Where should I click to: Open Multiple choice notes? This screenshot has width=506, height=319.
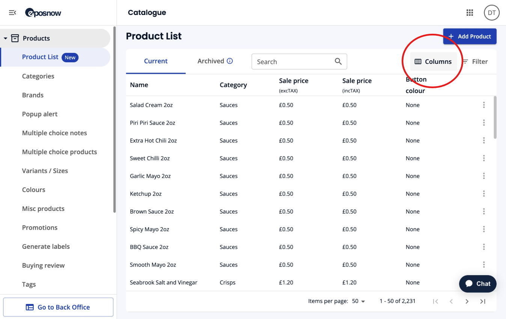(54, 133)
